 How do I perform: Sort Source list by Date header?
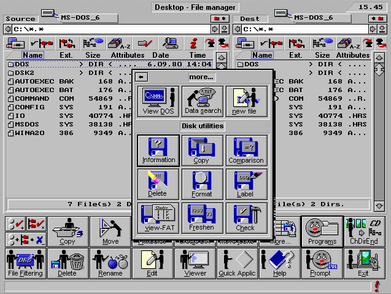pyautogui.click(x=161, y=55)
